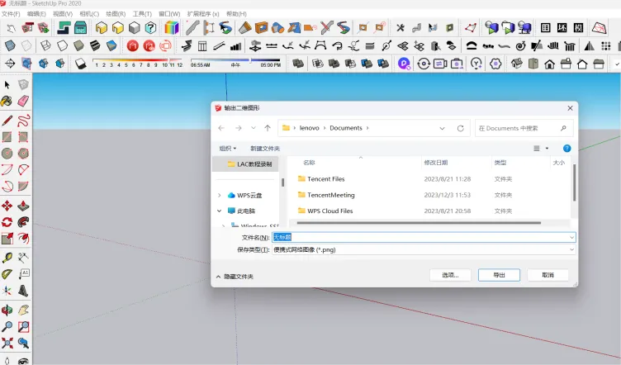The height and width of the screenshot is (365, 621).
Task: Expand the WPS云盘 tree node
Action: 220,195
